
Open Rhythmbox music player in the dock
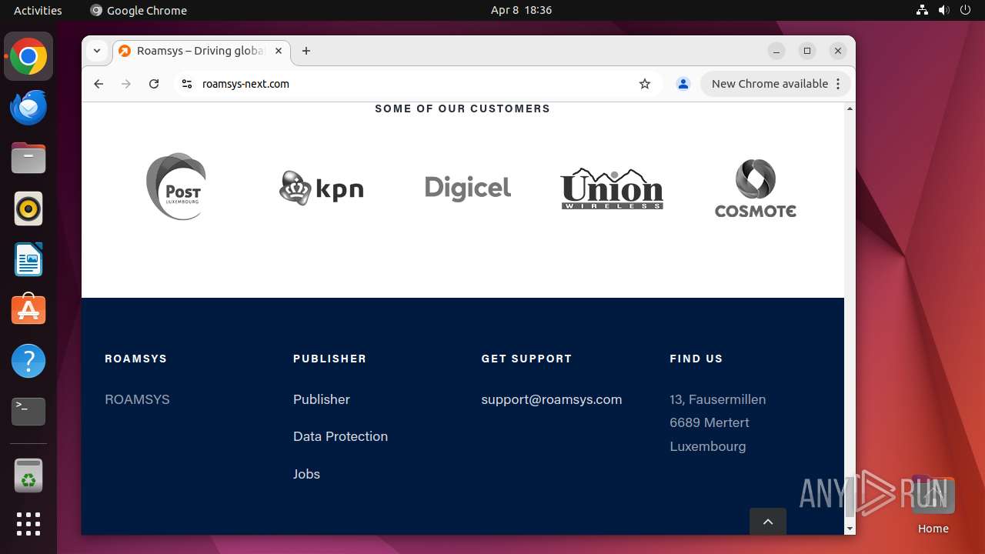click(x=28, y=209)
